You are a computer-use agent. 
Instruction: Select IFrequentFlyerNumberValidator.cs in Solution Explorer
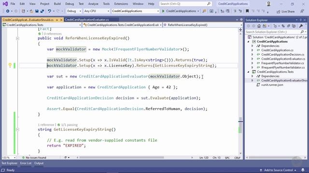click(x=283, y=67)
